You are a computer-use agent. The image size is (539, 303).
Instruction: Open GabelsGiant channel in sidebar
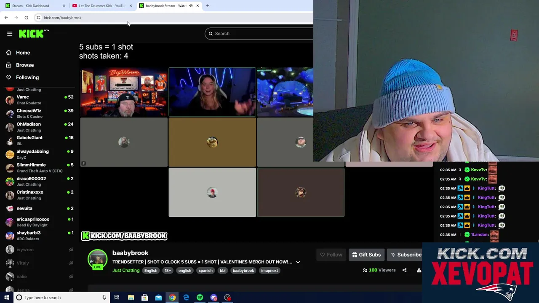pyautogui.click(x=40, y=141)
